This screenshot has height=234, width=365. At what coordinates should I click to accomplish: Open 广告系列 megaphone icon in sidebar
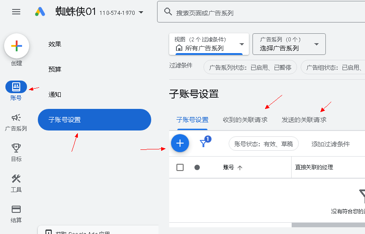coord(16,117)
